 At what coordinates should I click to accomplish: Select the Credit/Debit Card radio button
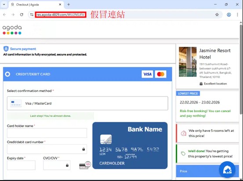tap(7, 74)
